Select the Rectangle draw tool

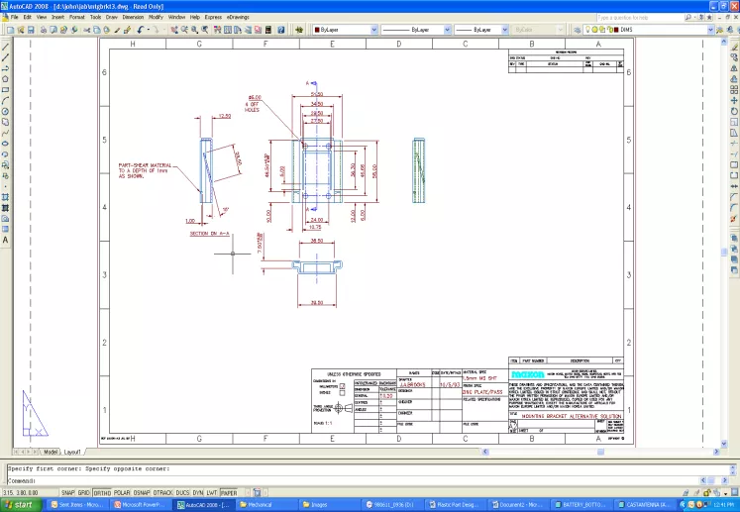[6, 89]
